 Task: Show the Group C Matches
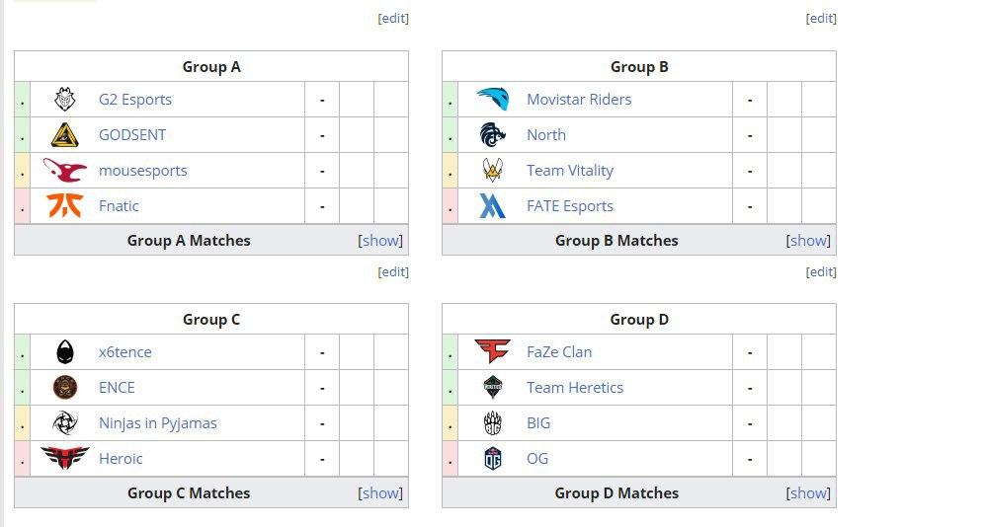click(x=380, y=493)
